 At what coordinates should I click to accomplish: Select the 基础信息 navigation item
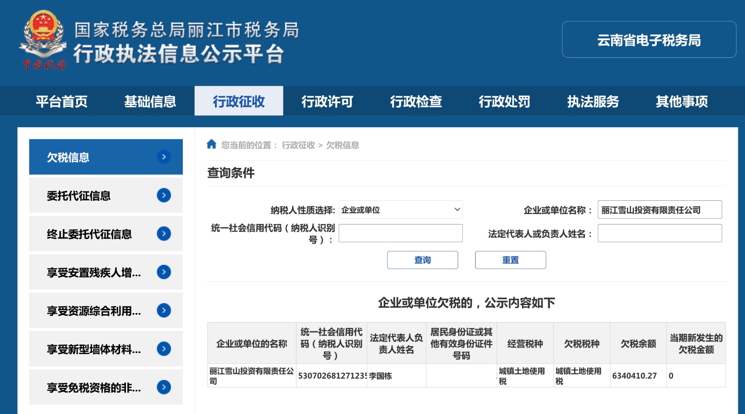150,101
